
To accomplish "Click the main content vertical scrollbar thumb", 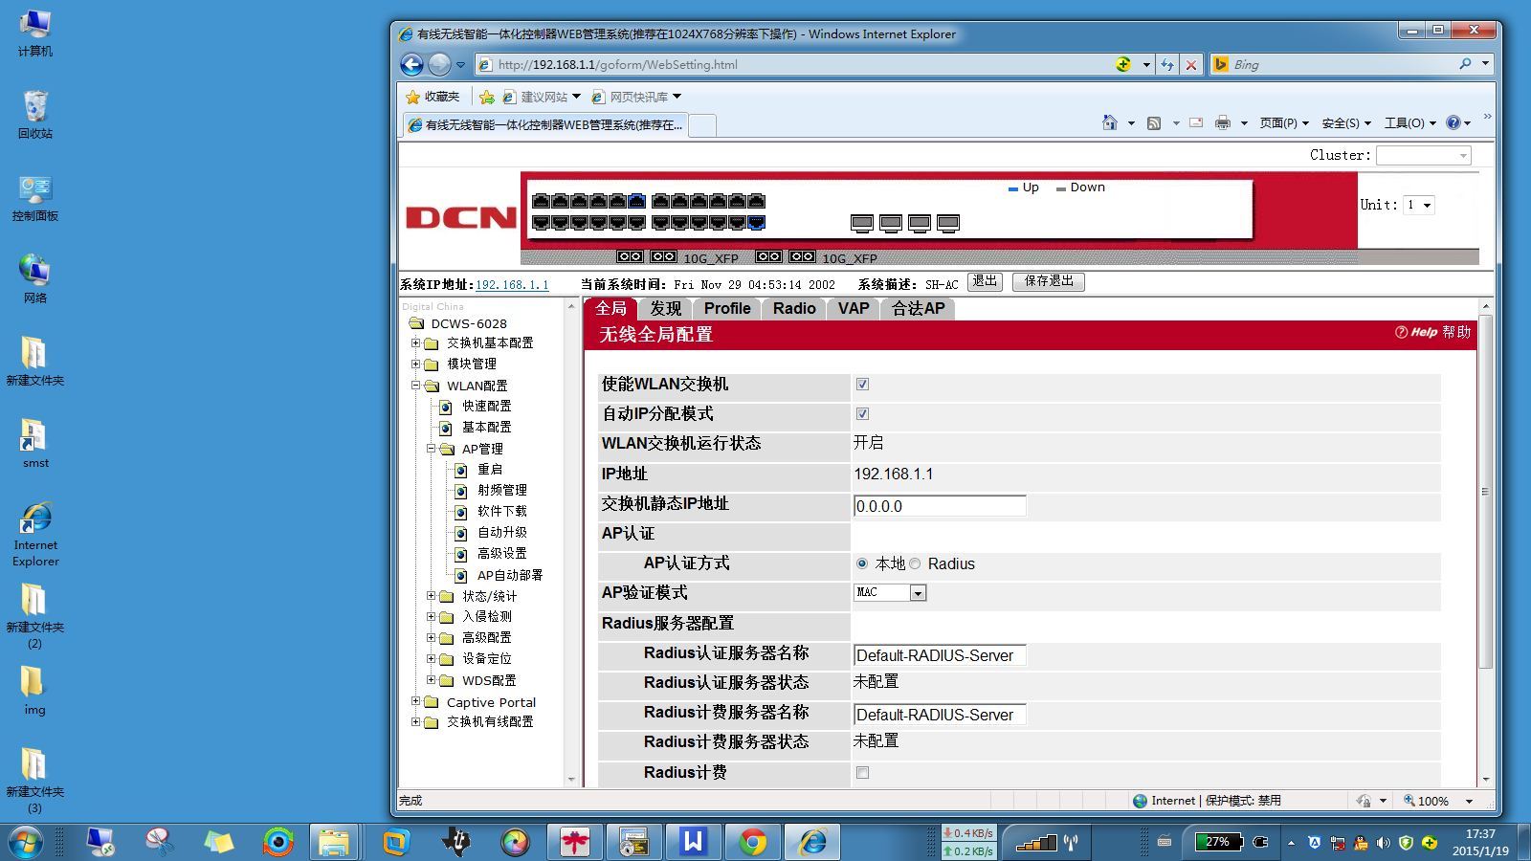I will pos(1485,492).
